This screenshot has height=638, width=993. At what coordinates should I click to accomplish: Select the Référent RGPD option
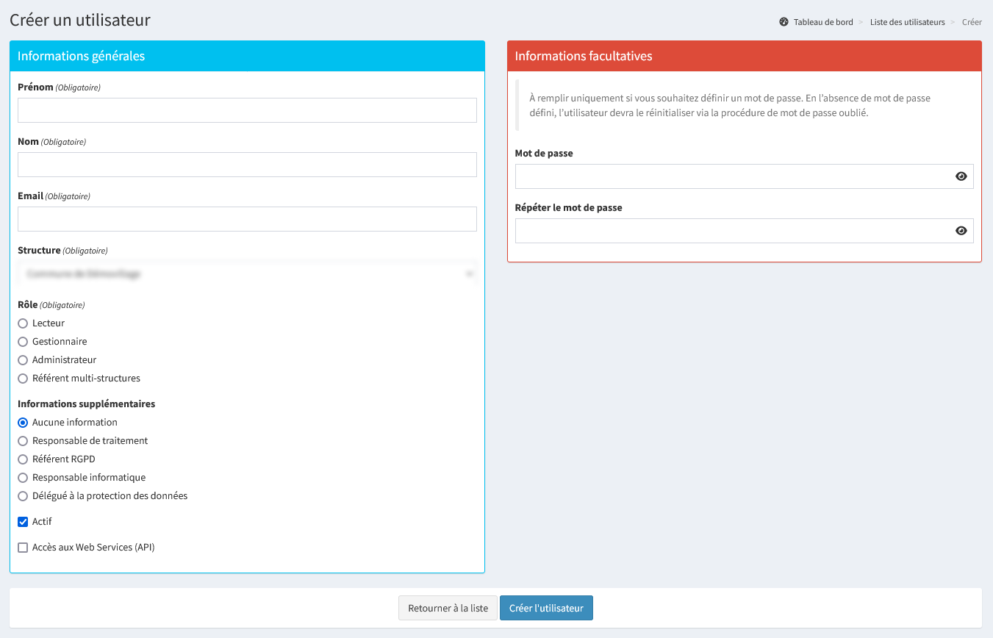(23, 459)
